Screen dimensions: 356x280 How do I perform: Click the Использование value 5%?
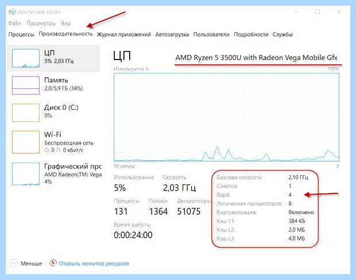(120, 188)
